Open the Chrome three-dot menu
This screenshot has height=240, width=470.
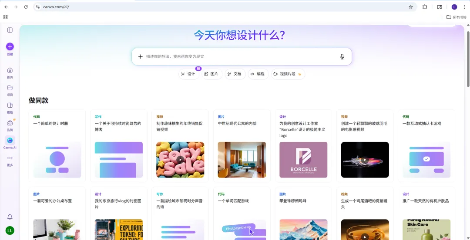pos(464,7)
